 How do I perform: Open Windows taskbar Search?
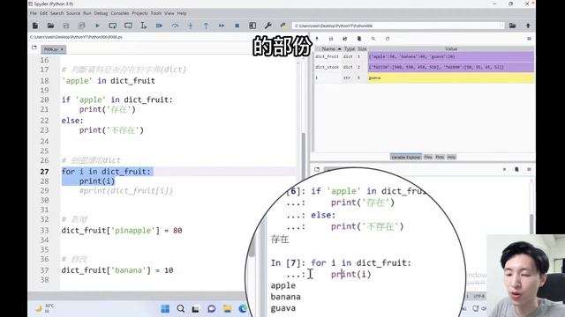(x=180, y=309)
